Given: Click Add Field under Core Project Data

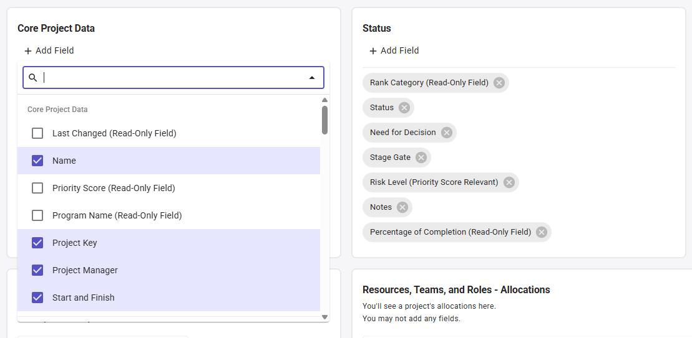Looking at the screenshot, I should (49, 50).
